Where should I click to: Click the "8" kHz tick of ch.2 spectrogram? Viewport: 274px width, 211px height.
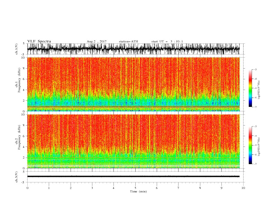pos(24,125)
